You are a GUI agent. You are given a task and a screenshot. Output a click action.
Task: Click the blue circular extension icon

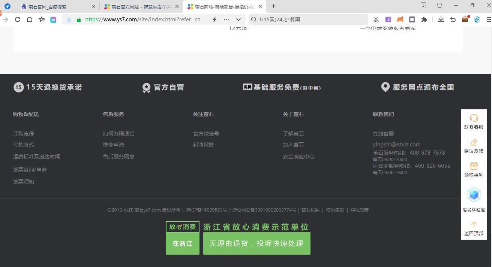coord(477,19)
